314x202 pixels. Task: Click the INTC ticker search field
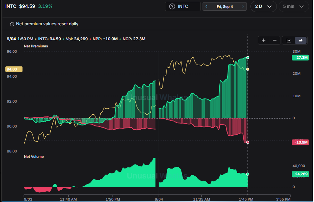click(x=183, y=6)
